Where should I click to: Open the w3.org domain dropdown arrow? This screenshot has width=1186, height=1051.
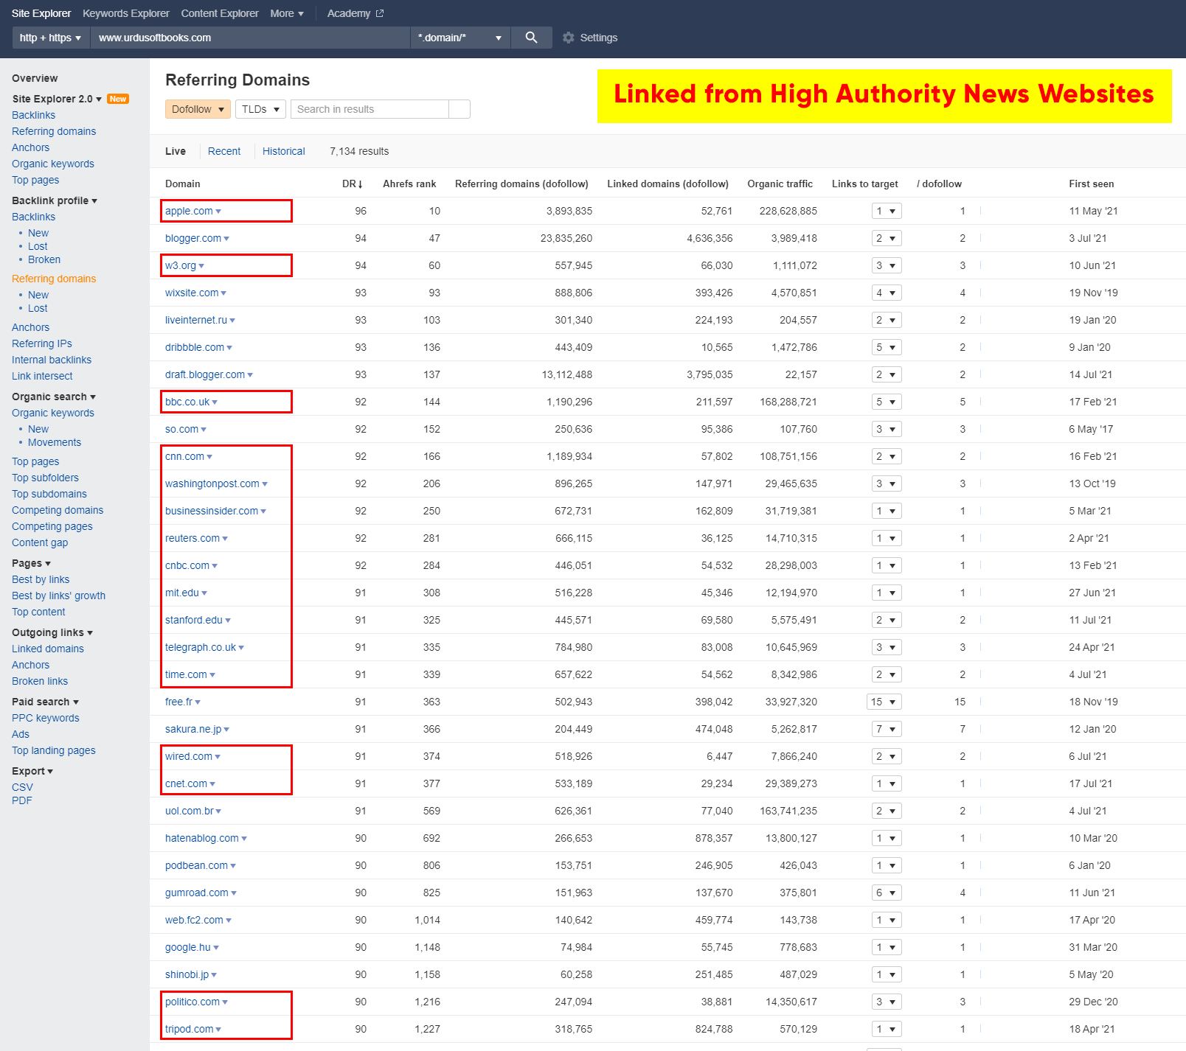[x=201, y=266]
